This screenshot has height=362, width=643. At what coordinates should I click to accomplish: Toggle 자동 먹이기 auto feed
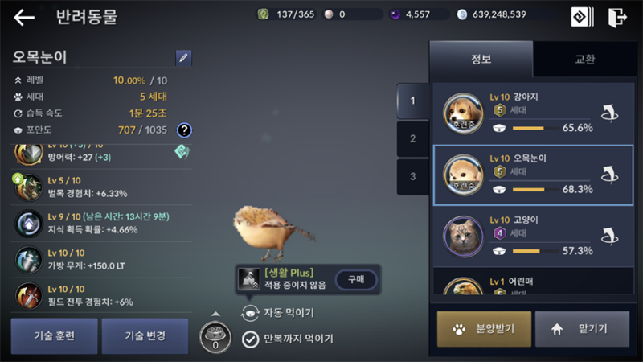pyautogui.click(x=250, y=313)
